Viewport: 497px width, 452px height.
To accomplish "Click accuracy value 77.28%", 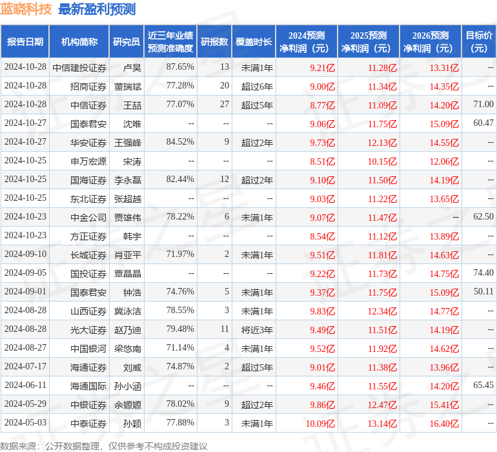I will [180, 86].
